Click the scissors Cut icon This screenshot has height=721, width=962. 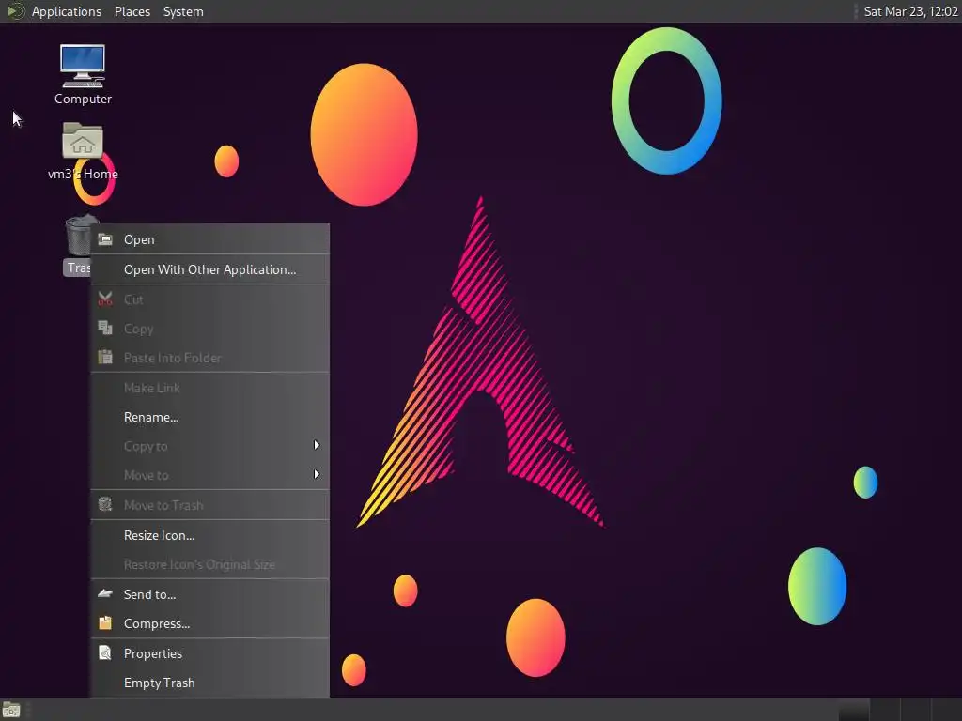pos(105,299)
